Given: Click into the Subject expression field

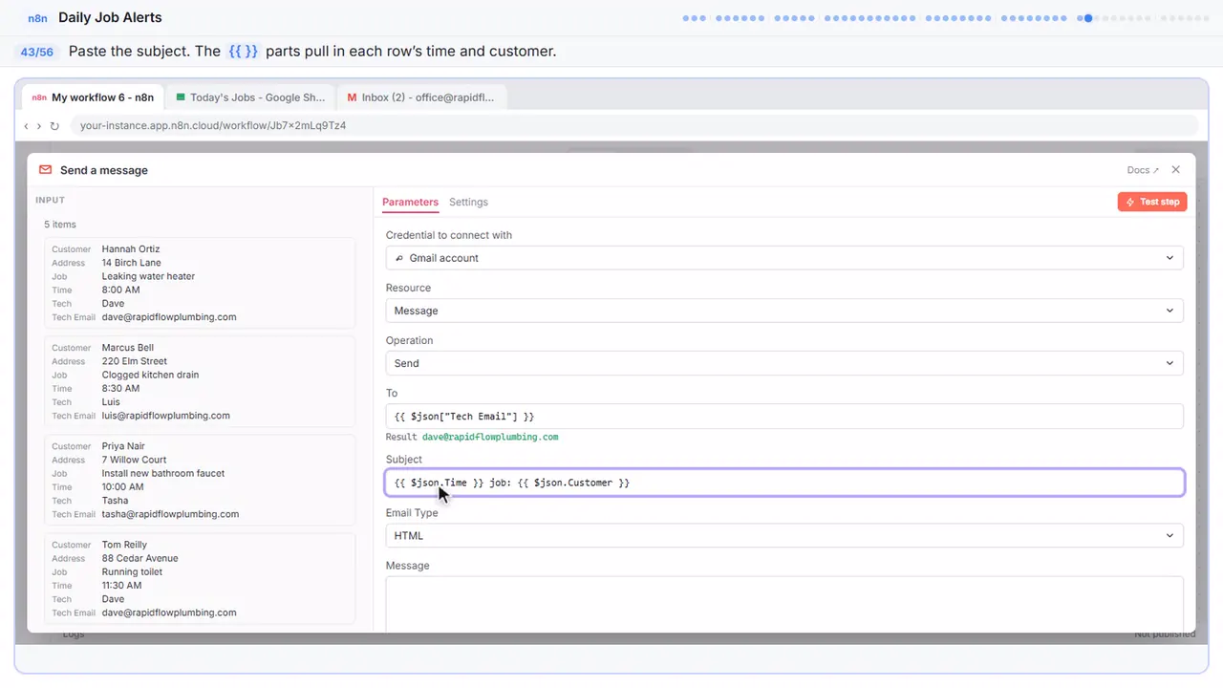Looking at the screenshot, I should (784, 483).
